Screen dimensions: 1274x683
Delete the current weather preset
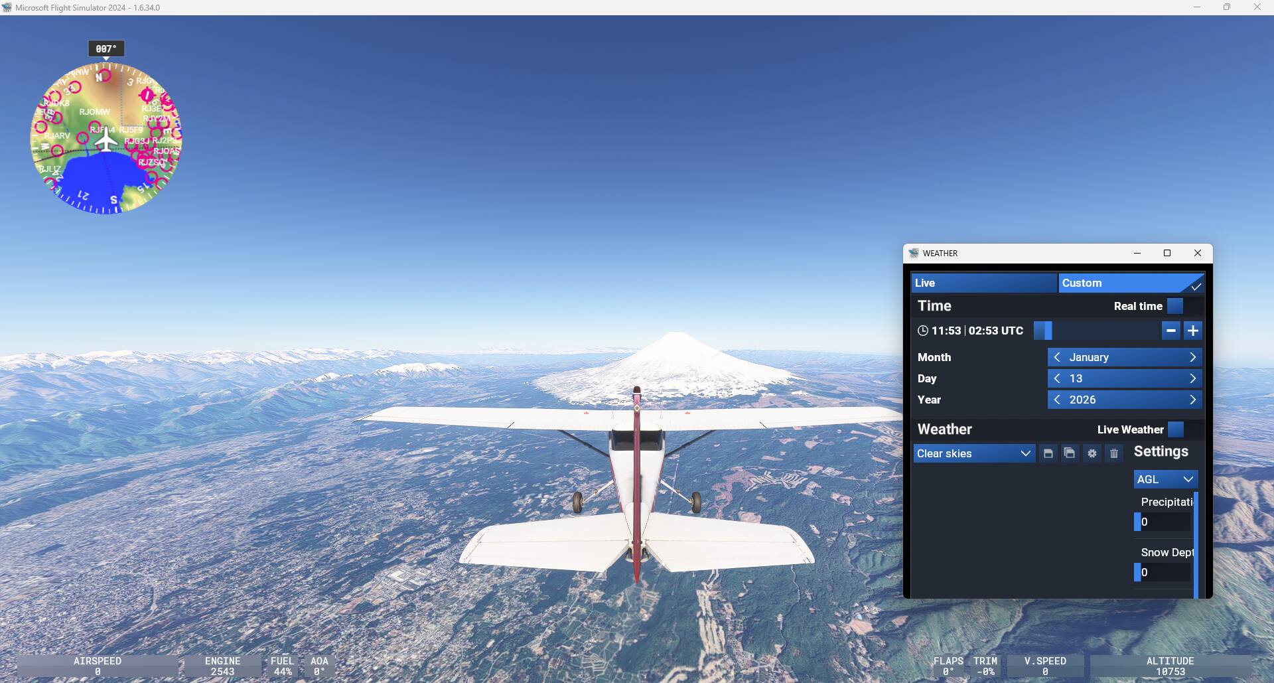tap(1114, 453)
